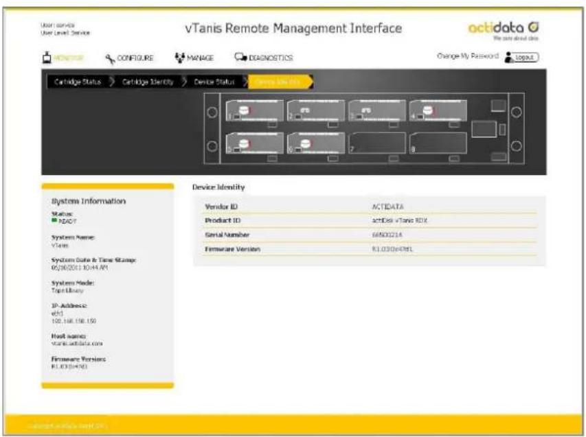This screenshot has height=437, width=586.
Task: Click the System Mode Tape Library value
Action: [67, 290]
